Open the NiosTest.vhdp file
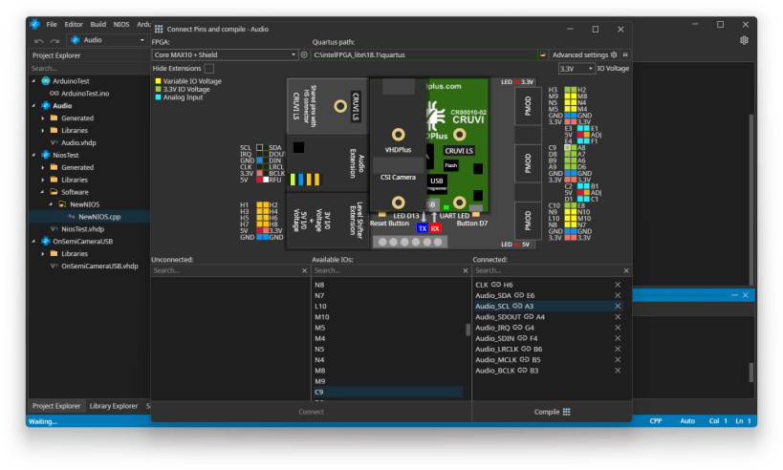Screen dimensions: 783x470 tap(82, 229)
